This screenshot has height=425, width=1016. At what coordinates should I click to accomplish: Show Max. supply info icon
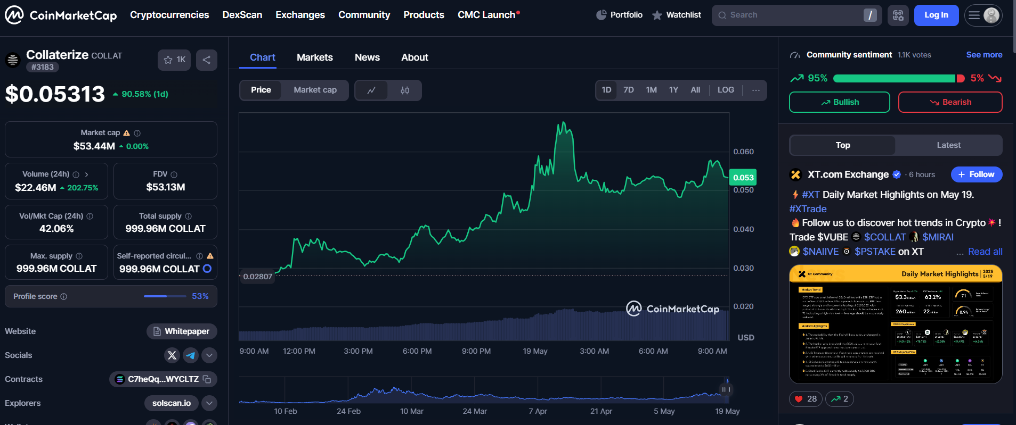[x=79, y=256]
